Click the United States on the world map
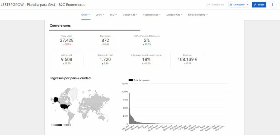 click(65, 107)
